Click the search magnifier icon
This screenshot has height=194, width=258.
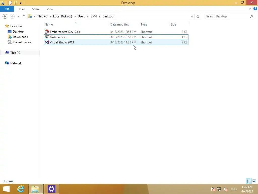[x=251, y=16]
